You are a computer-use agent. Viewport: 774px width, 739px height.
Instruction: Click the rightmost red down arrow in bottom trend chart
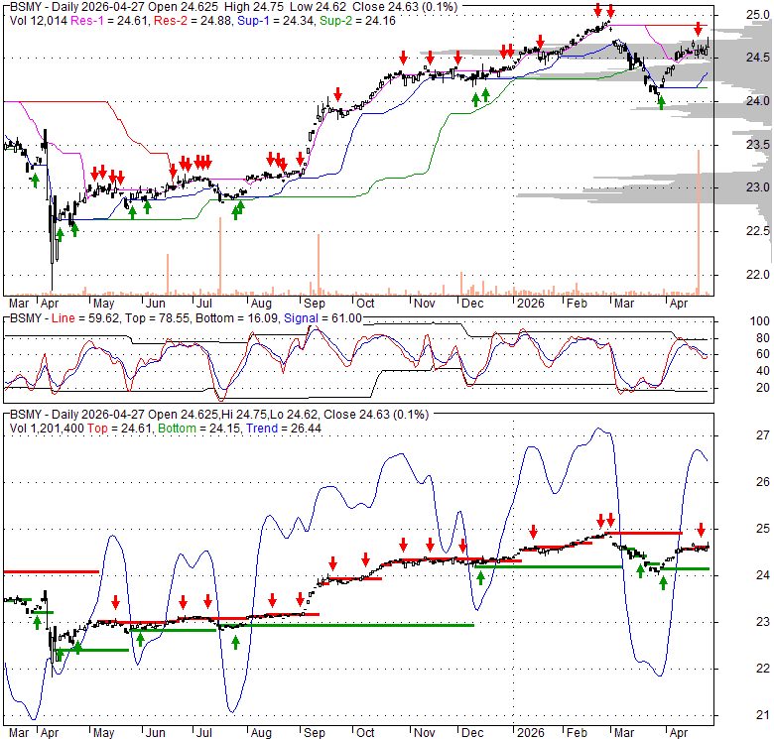click(x=700, y=530)
